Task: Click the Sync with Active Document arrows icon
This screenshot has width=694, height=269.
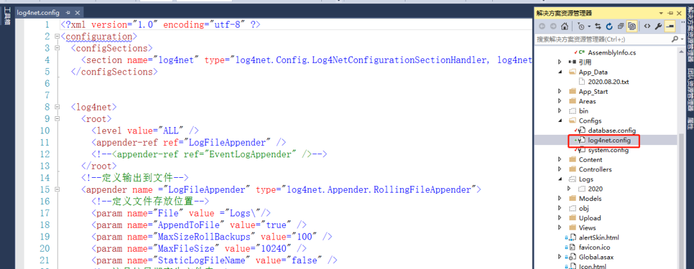Action: [x=598, y=26]
